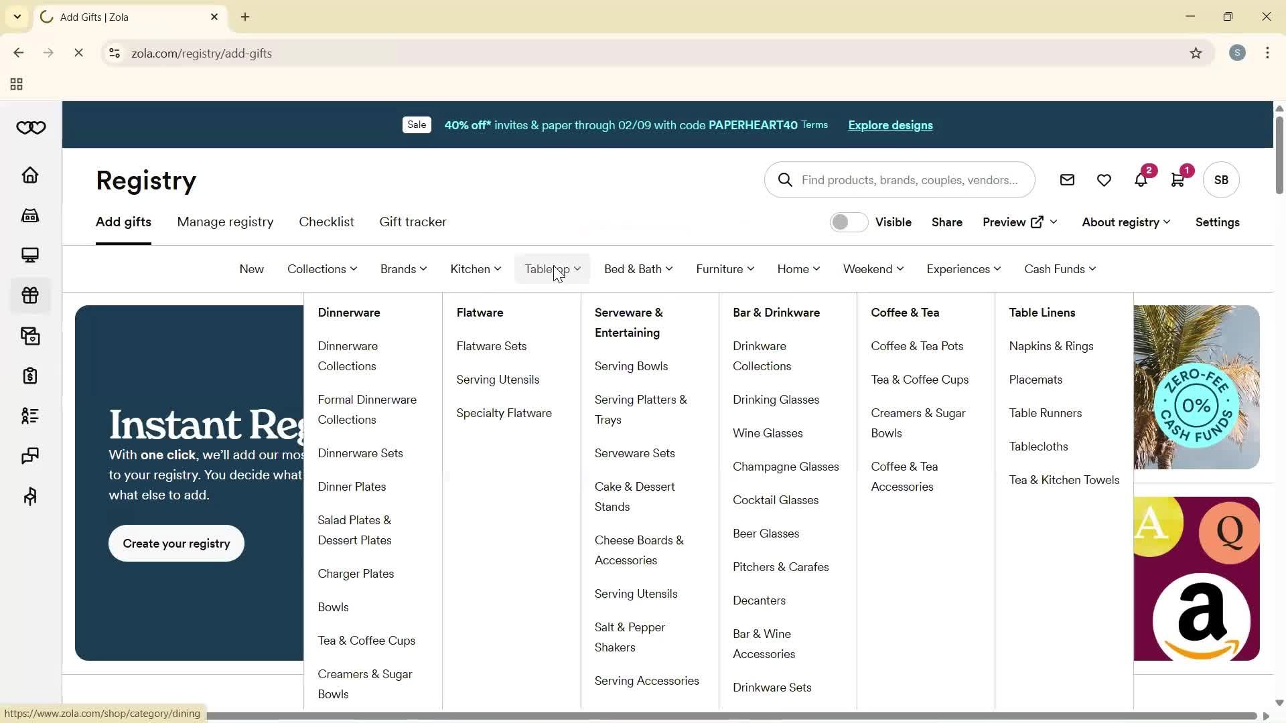
Task: Select the gift registry icon in sidebar
Action: pyautogui.click(x=29, y=295)
